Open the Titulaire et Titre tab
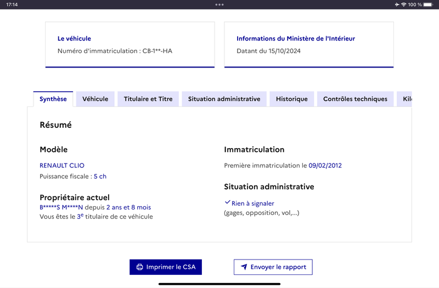This screenshot has height=288, width=439. pos(148,99)
